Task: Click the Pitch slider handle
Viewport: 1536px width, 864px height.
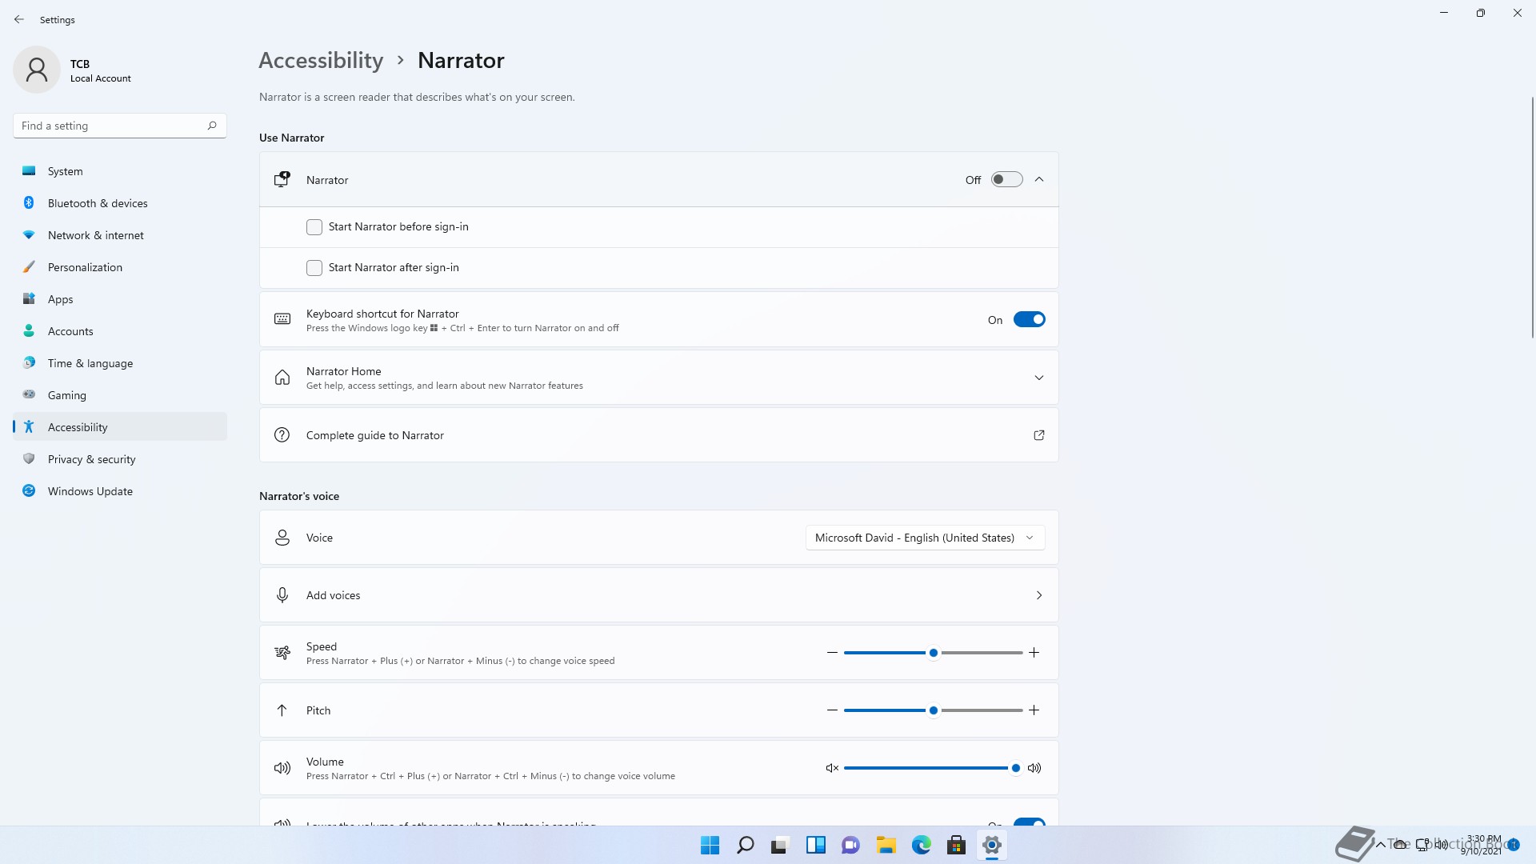Action: [x=933, y=710]
